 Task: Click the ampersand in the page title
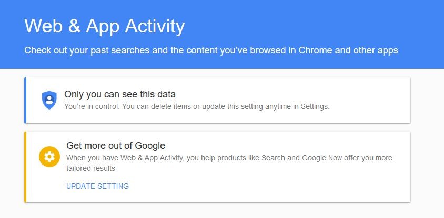pyautogui.click(x=74, y=26)
